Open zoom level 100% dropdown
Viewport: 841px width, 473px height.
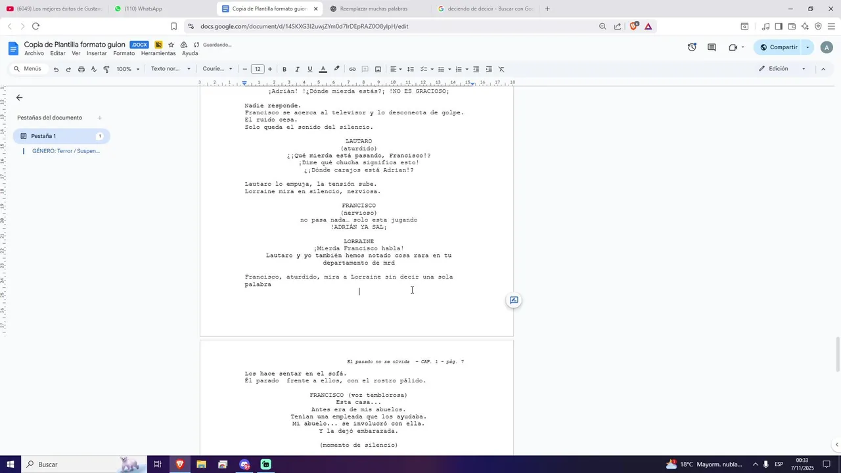tap(128, 69)
